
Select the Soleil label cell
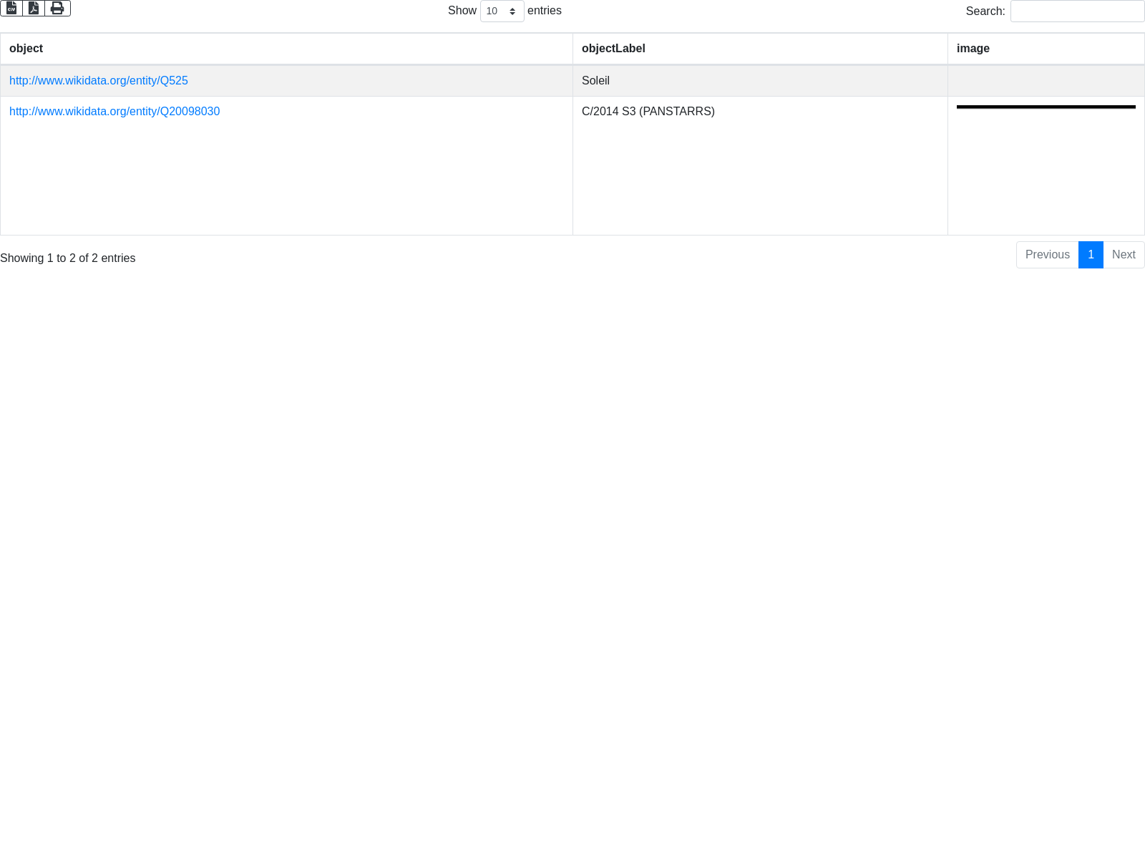click(x=595, y=81)
